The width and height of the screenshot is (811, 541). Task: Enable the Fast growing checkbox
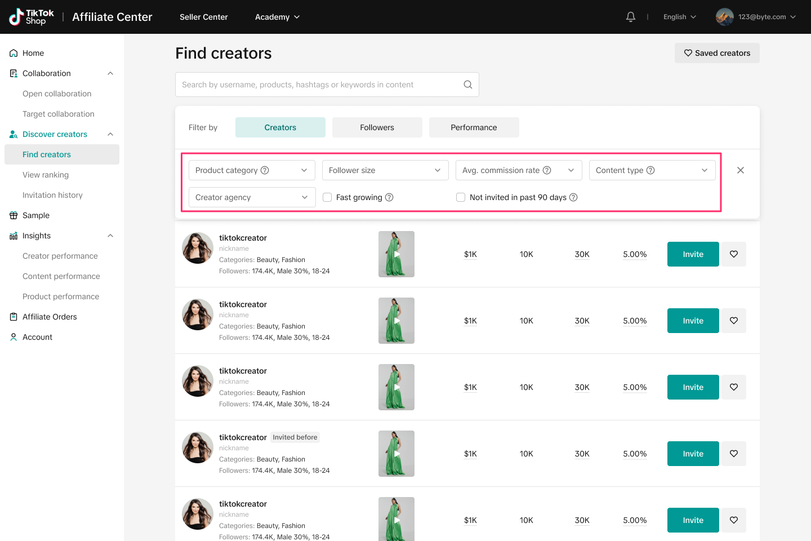click(327, 197)
